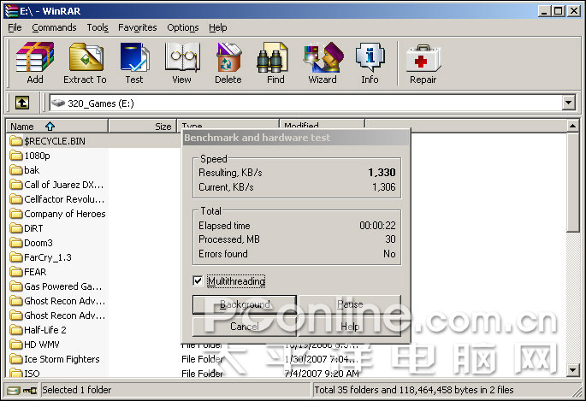The width and height of the screenshot is (586, 401).
Task: Open the Options menu
Action: (183, 27)
